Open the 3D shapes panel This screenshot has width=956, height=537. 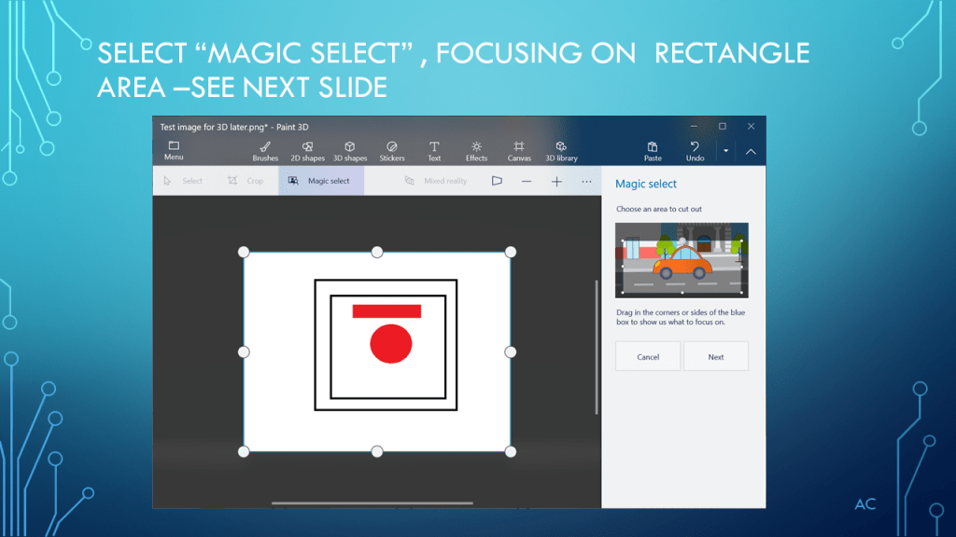pyautogui.click(x=350, y=151)
